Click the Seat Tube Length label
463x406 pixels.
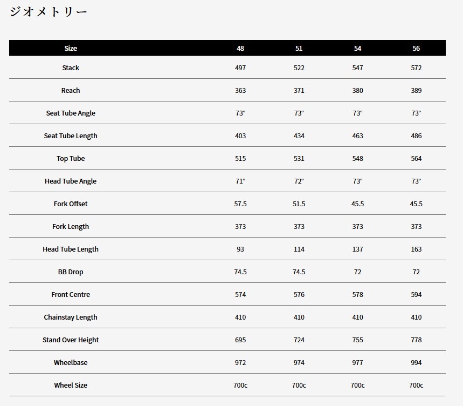point(71,136)
